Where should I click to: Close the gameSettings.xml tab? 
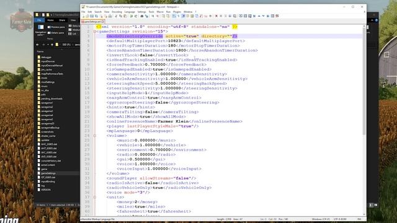103,22
